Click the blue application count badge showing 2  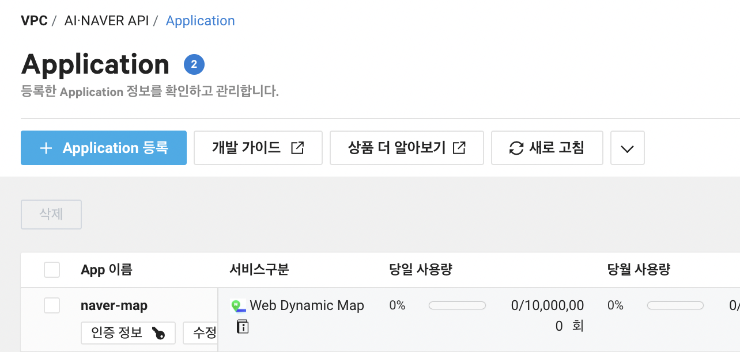click(x=194, y=64)
